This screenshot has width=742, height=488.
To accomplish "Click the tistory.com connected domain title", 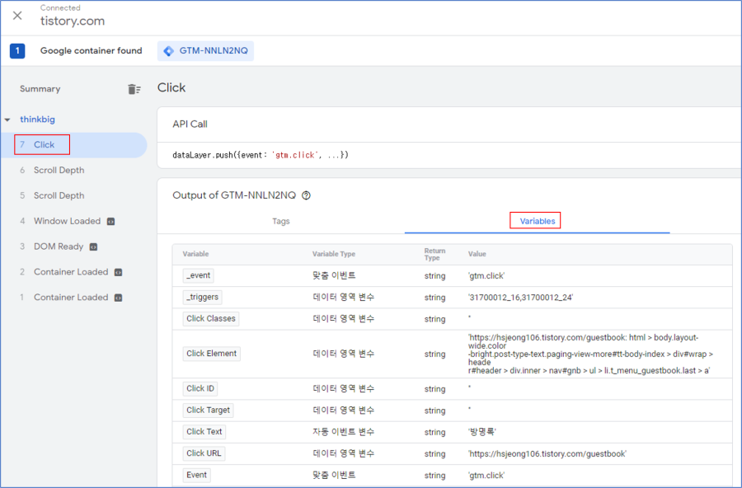I will coord(73,21).
